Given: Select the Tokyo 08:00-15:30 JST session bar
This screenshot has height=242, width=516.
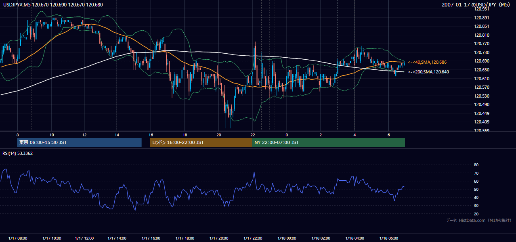Looking at the screenshot, I should tap(80, 142).
